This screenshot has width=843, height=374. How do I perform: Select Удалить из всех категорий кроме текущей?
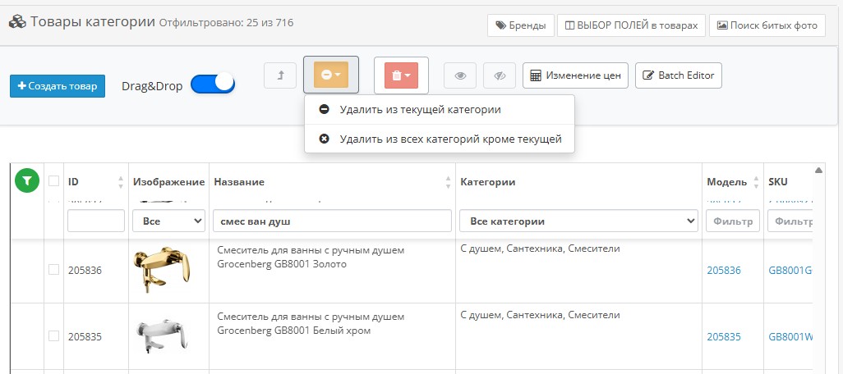click(x=450, y=139)
